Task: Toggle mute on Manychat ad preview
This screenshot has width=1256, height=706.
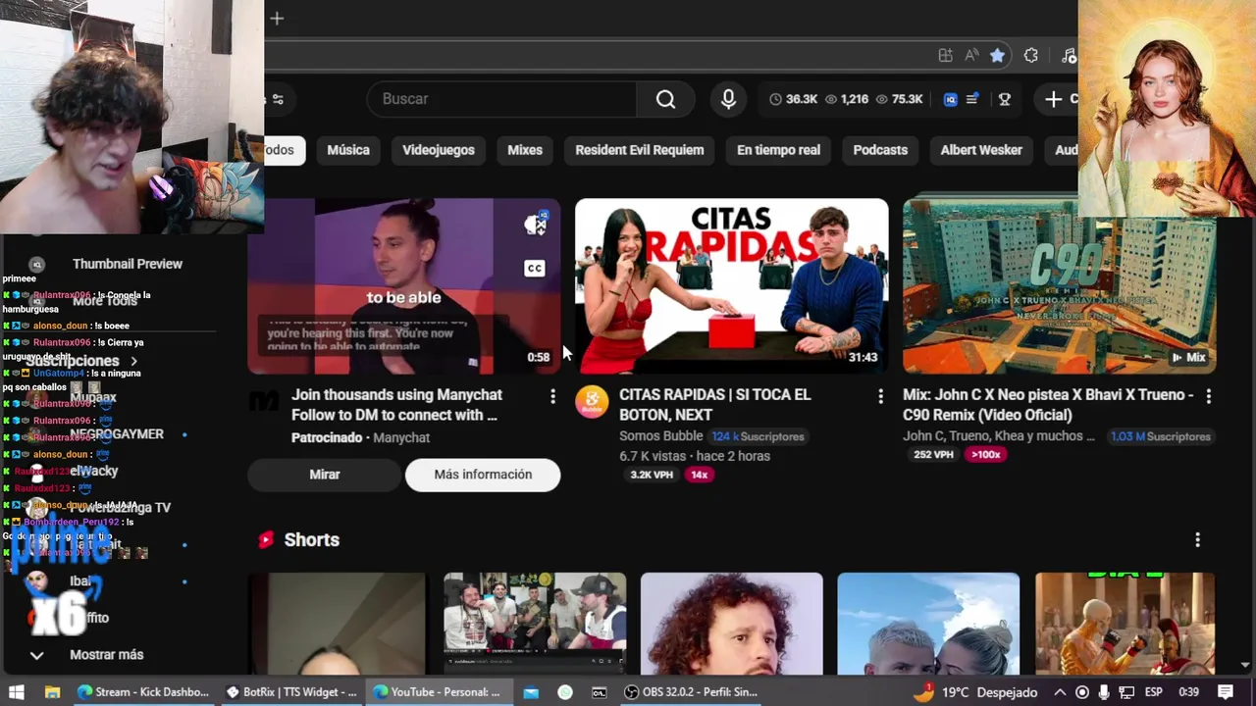Action: [535, 225]
